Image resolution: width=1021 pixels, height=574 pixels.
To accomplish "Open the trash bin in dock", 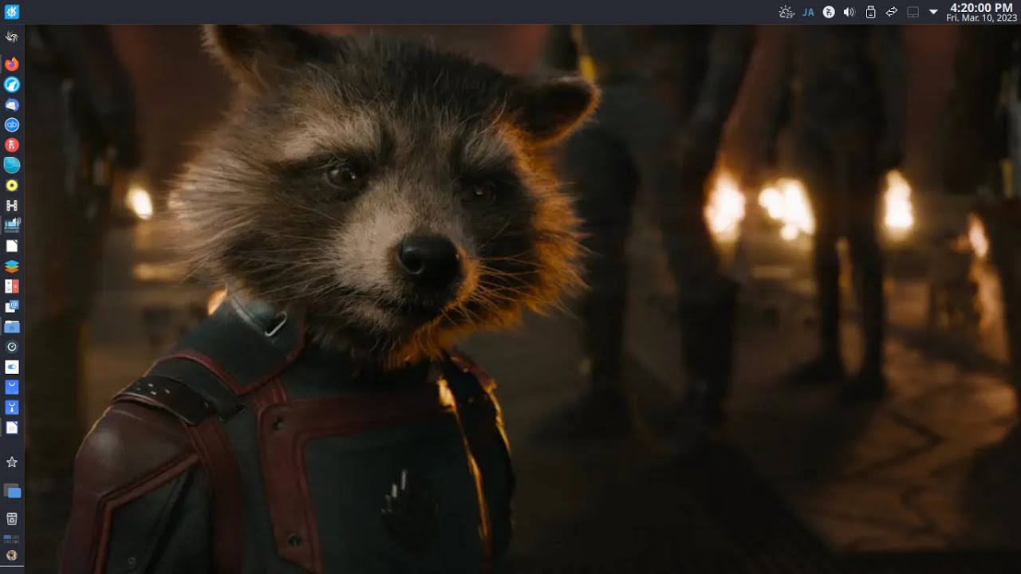I will click(12, 519).
